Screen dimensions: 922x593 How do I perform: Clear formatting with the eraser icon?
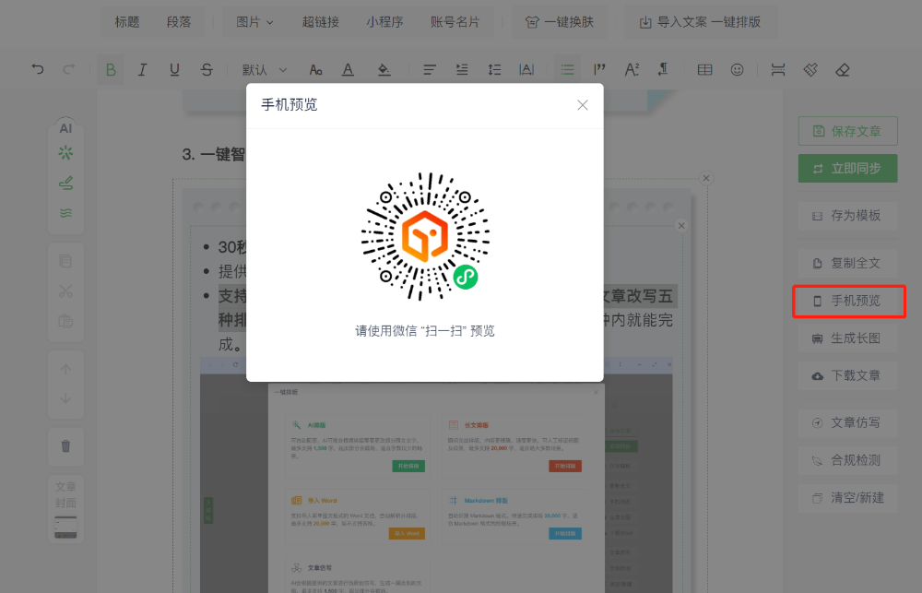[843, 70]
